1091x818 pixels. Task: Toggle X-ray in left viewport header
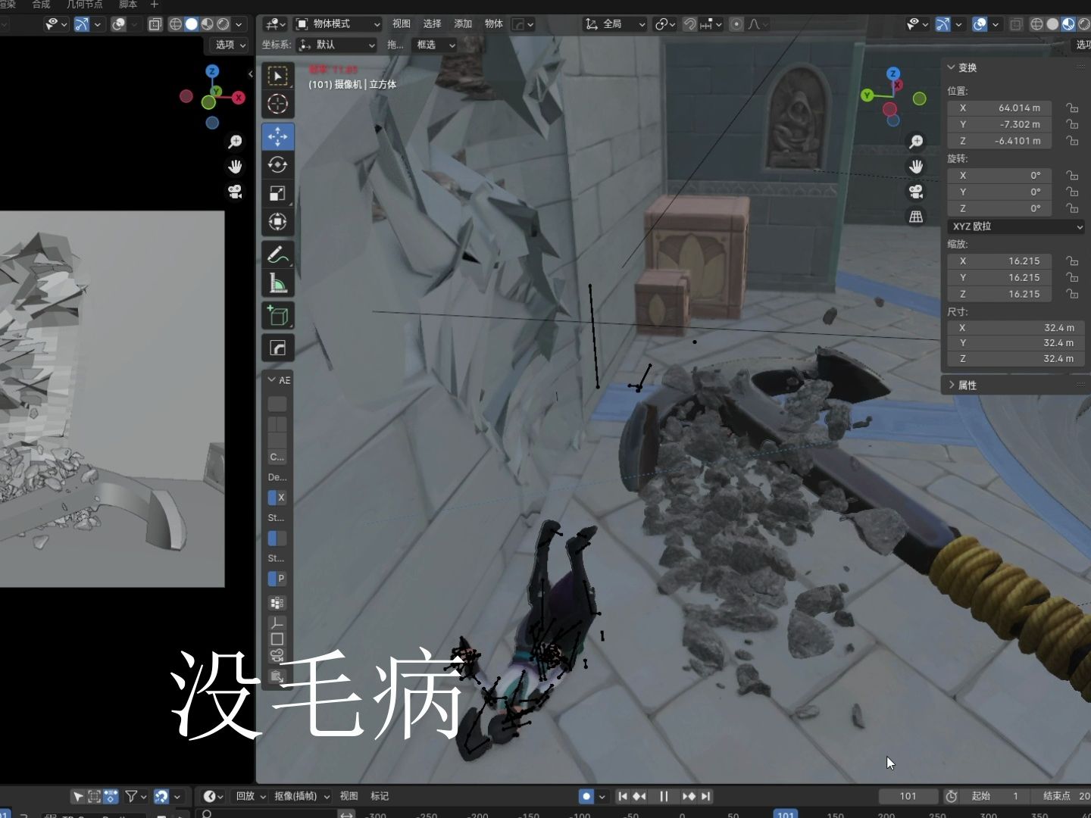coord(155,24)
